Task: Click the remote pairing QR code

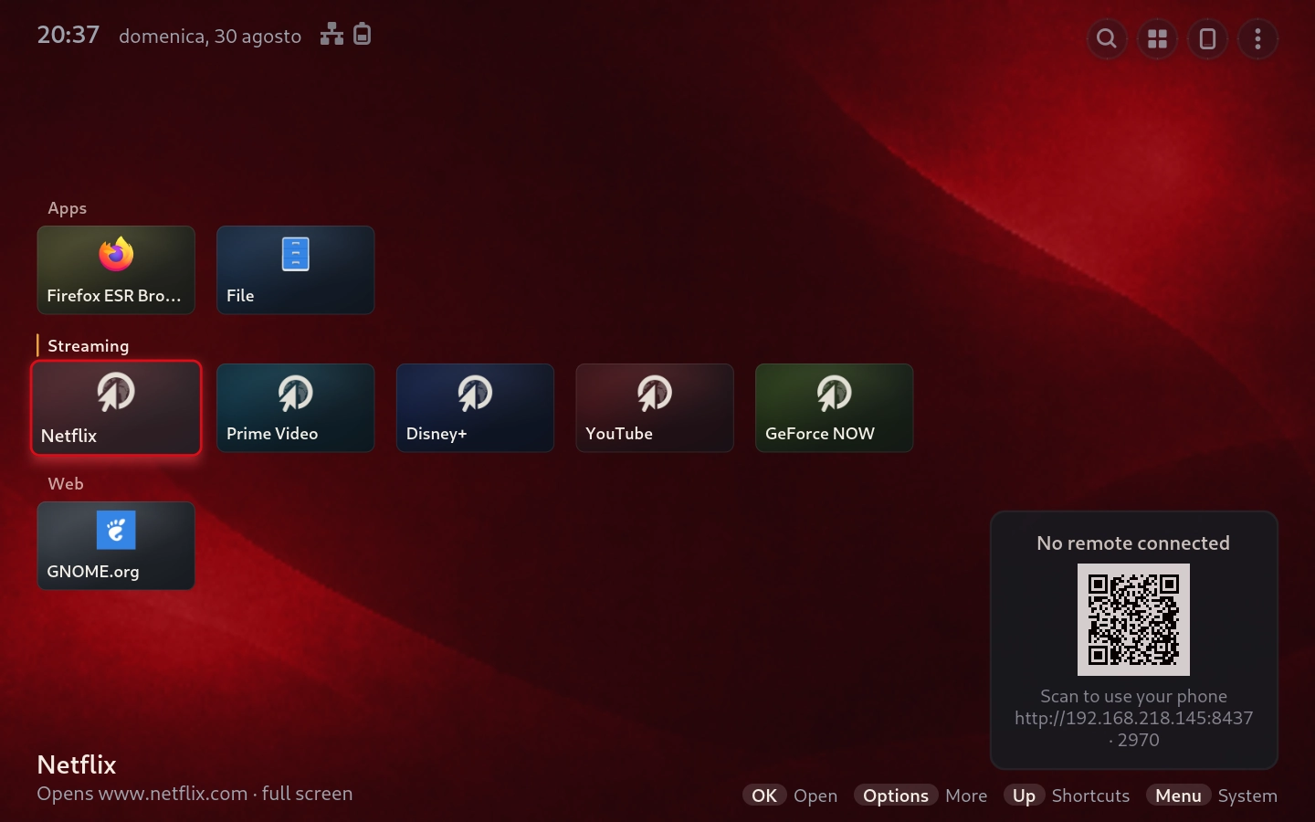Action: point(1133,619)
